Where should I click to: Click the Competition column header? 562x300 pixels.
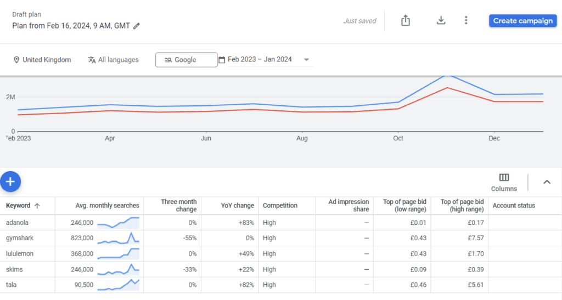tap(280, 206)
